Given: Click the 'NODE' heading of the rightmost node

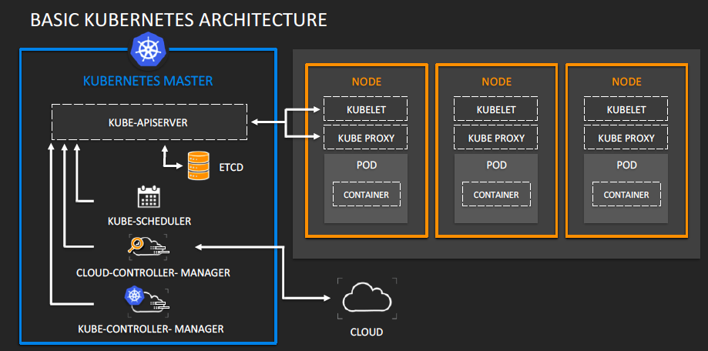Looking at the screenshot, I should coord(627,82).
